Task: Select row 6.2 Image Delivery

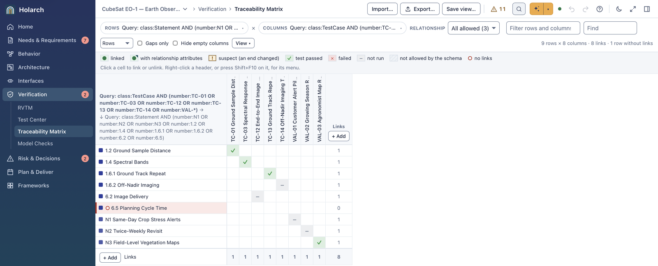Action: click(x=161, y=197)
